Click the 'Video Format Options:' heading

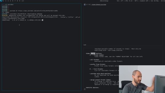click(94, 53)
